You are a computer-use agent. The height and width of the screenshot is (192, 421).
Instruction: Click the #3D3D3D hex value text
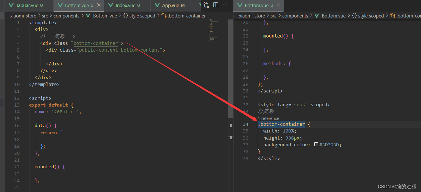[x=329, y=145]
